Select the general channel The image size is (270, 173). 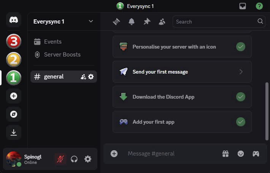pos(64,77)
